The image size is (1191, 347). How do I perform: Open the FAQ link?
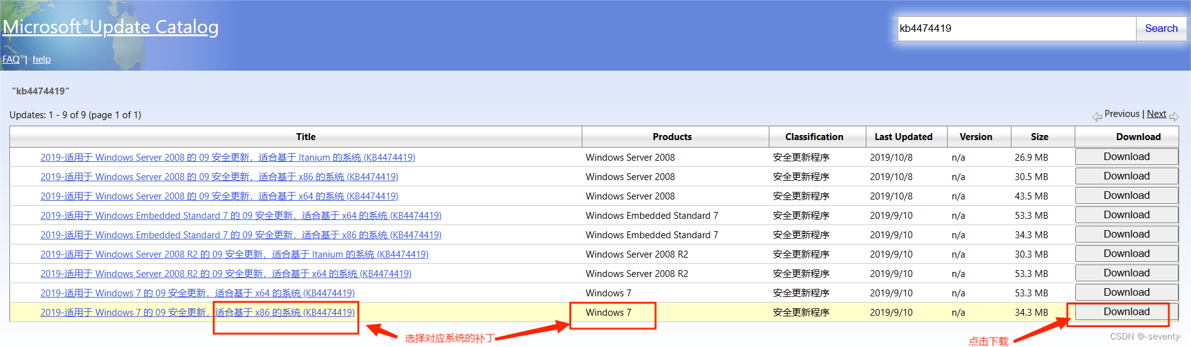(x=11, y=59)
